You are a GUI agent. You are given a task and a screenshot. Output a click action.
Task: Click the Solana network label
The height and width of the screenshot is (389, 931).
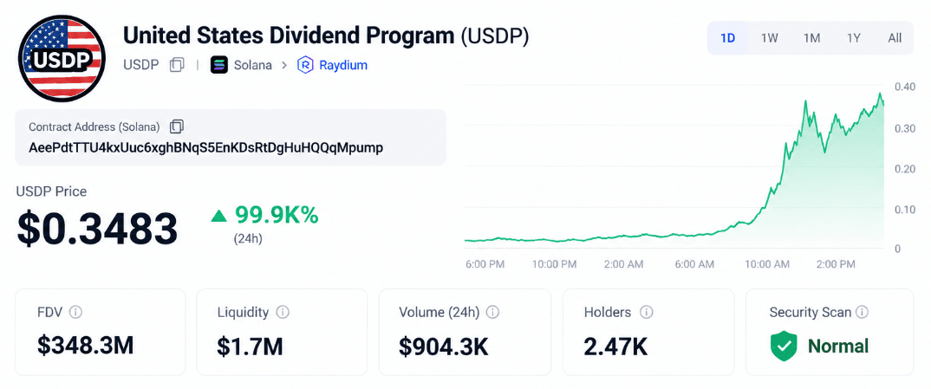252,65
